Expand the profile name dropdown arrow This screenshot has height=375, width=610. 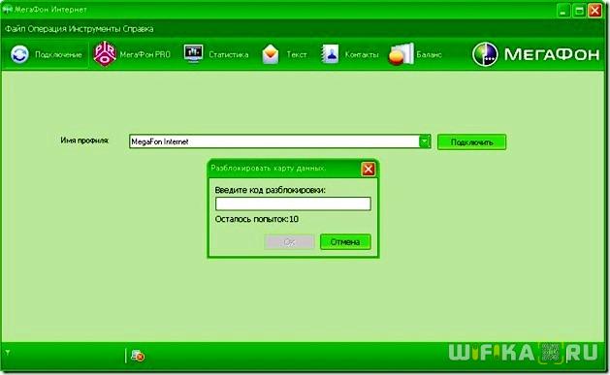coord(425,141)
